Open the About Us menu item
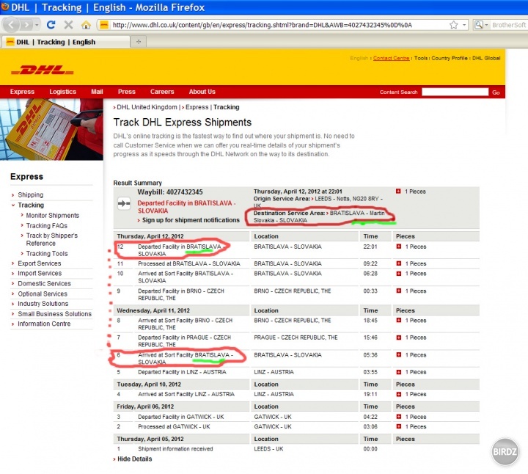Screen dimensions: 528x474 (202, 92)
